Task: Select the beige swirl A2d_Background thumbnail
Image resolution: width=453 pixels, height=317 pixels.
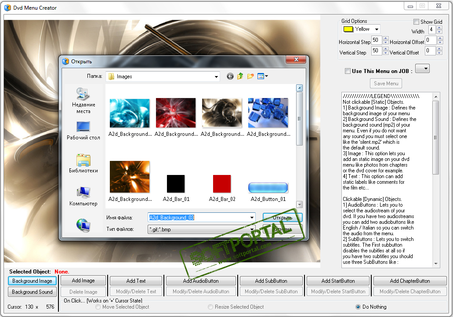Action: click(222, 113)
